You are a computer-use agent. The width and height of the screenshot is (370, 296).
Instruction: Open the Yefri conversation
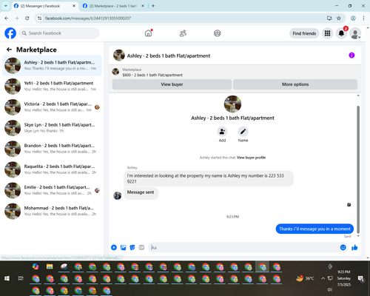[x=52, y=87]
